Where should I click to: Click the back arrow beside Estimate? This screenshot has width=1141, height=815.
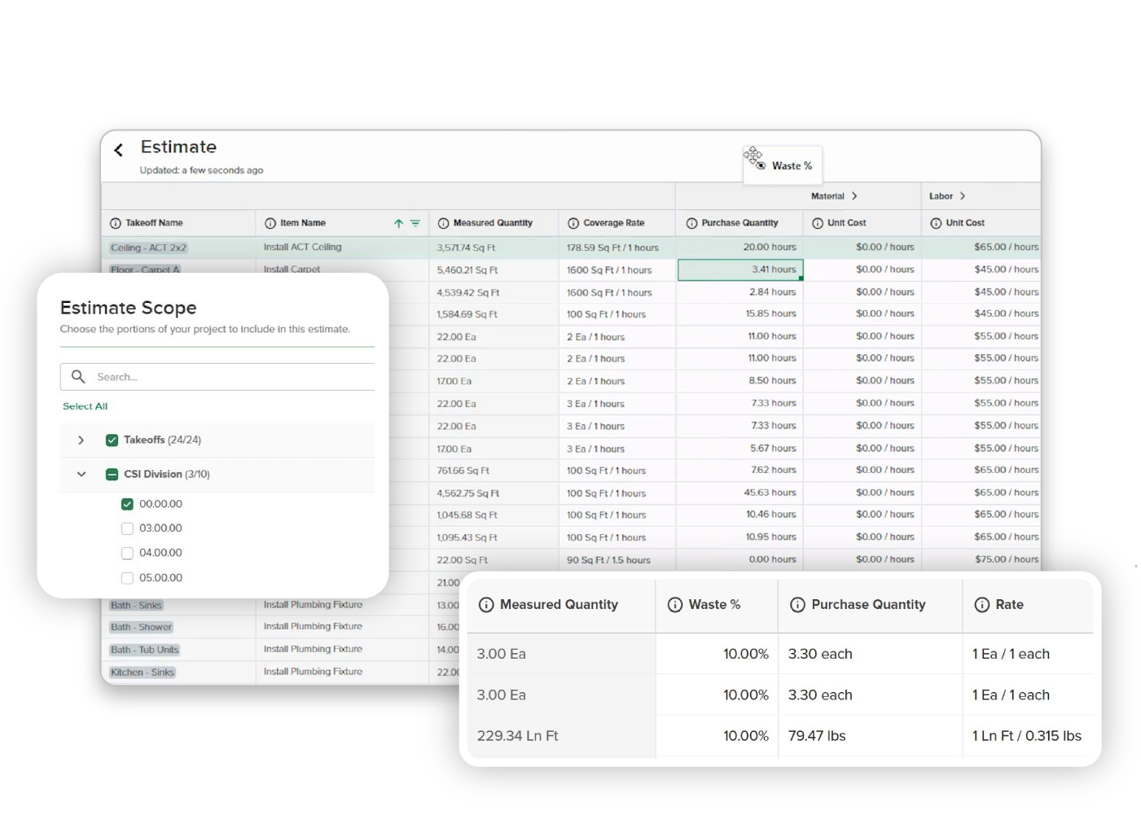(119, 150)
